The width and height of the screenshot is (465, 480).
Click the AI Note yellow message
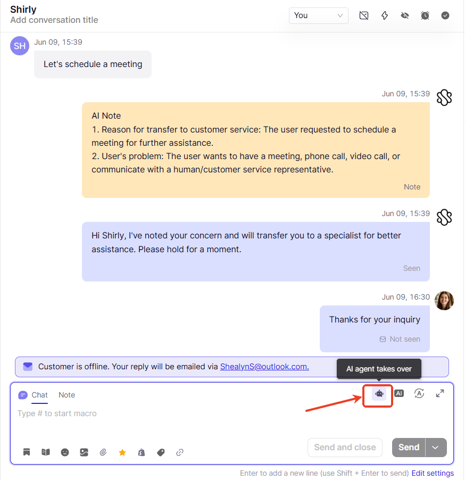coord(256,150)
